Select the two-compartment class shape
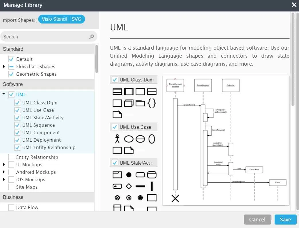This screenshot has width=299, height=228. point(152,91)
